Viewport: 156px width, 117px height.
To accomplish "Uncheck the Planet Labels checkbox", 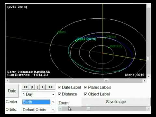I will pos(85,87).
